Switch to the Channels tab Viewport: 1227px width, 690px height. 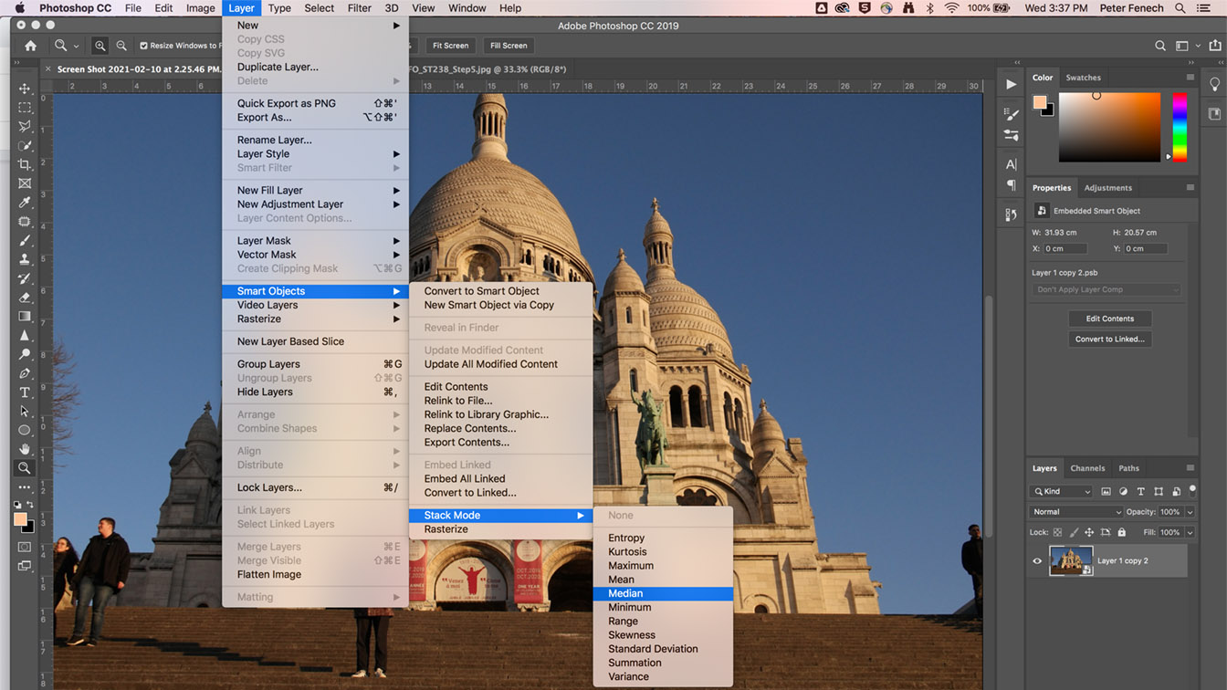coord(1087,468)
